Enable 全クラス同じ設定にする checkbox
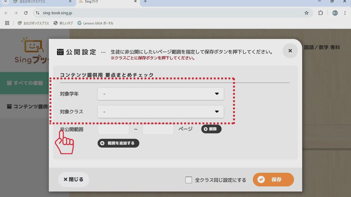Viewport: 351px width, 197px height. click(x=189, y=180)
